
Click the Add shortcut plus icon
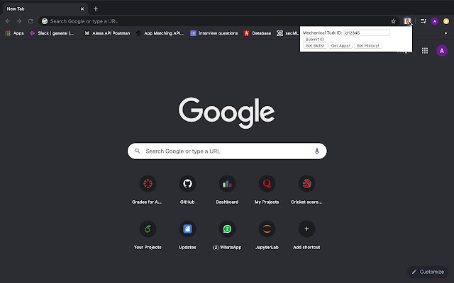coord(306,229)
